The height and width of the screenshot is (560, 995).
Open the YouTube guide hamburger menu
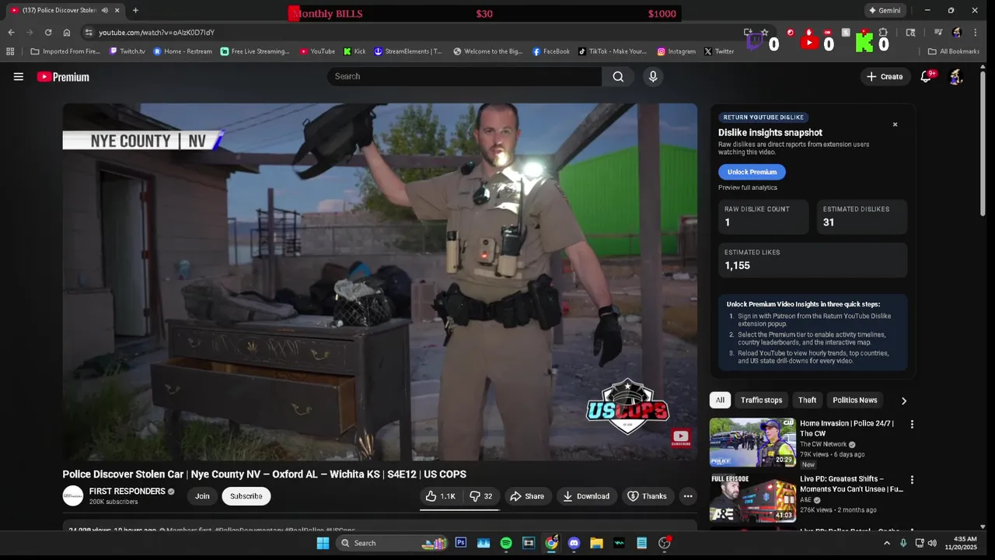coord(19,76)
